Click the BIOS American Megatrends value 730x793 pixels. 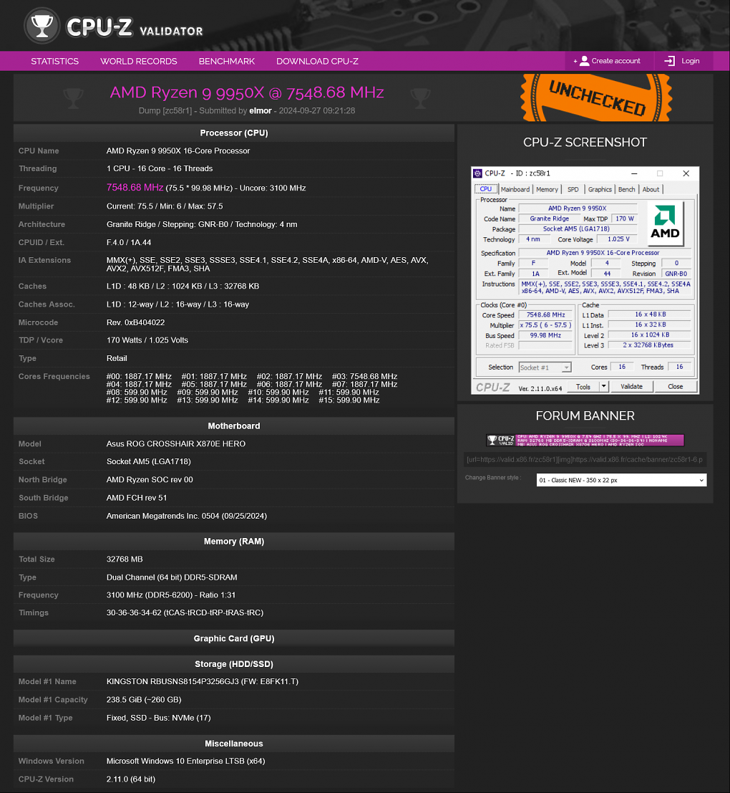click(x=186, y=516)
